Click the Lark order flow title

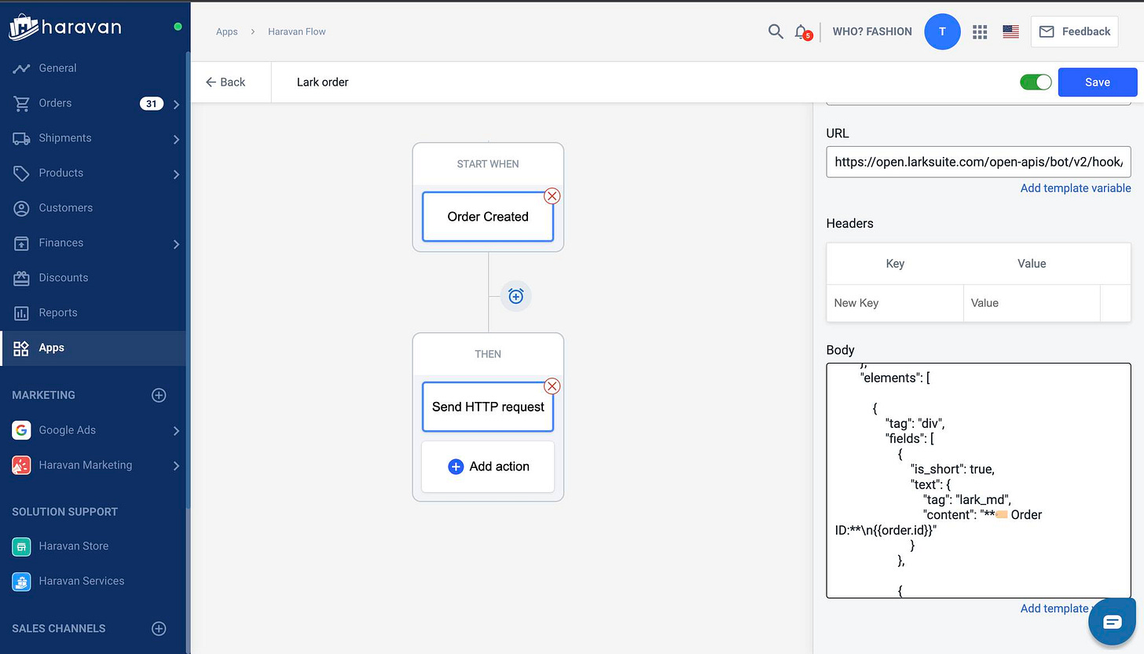point(323,82)
